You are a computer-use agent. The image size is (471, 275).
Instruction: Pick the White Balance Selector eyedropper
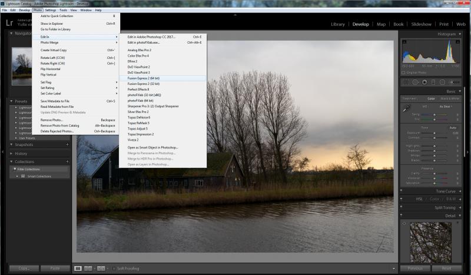406,109
